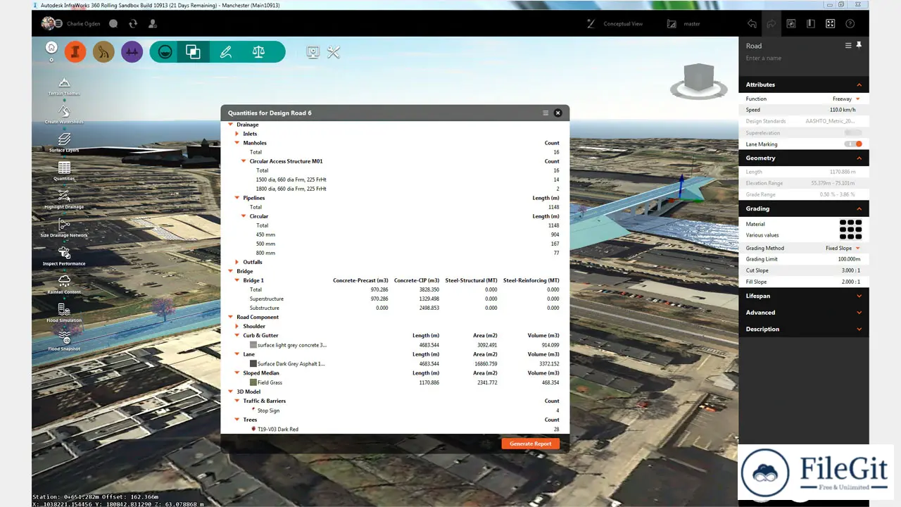This screenshot has width=901, height=507.
Task: Click the fullscreen expand icon
Action: coord(830,23)
